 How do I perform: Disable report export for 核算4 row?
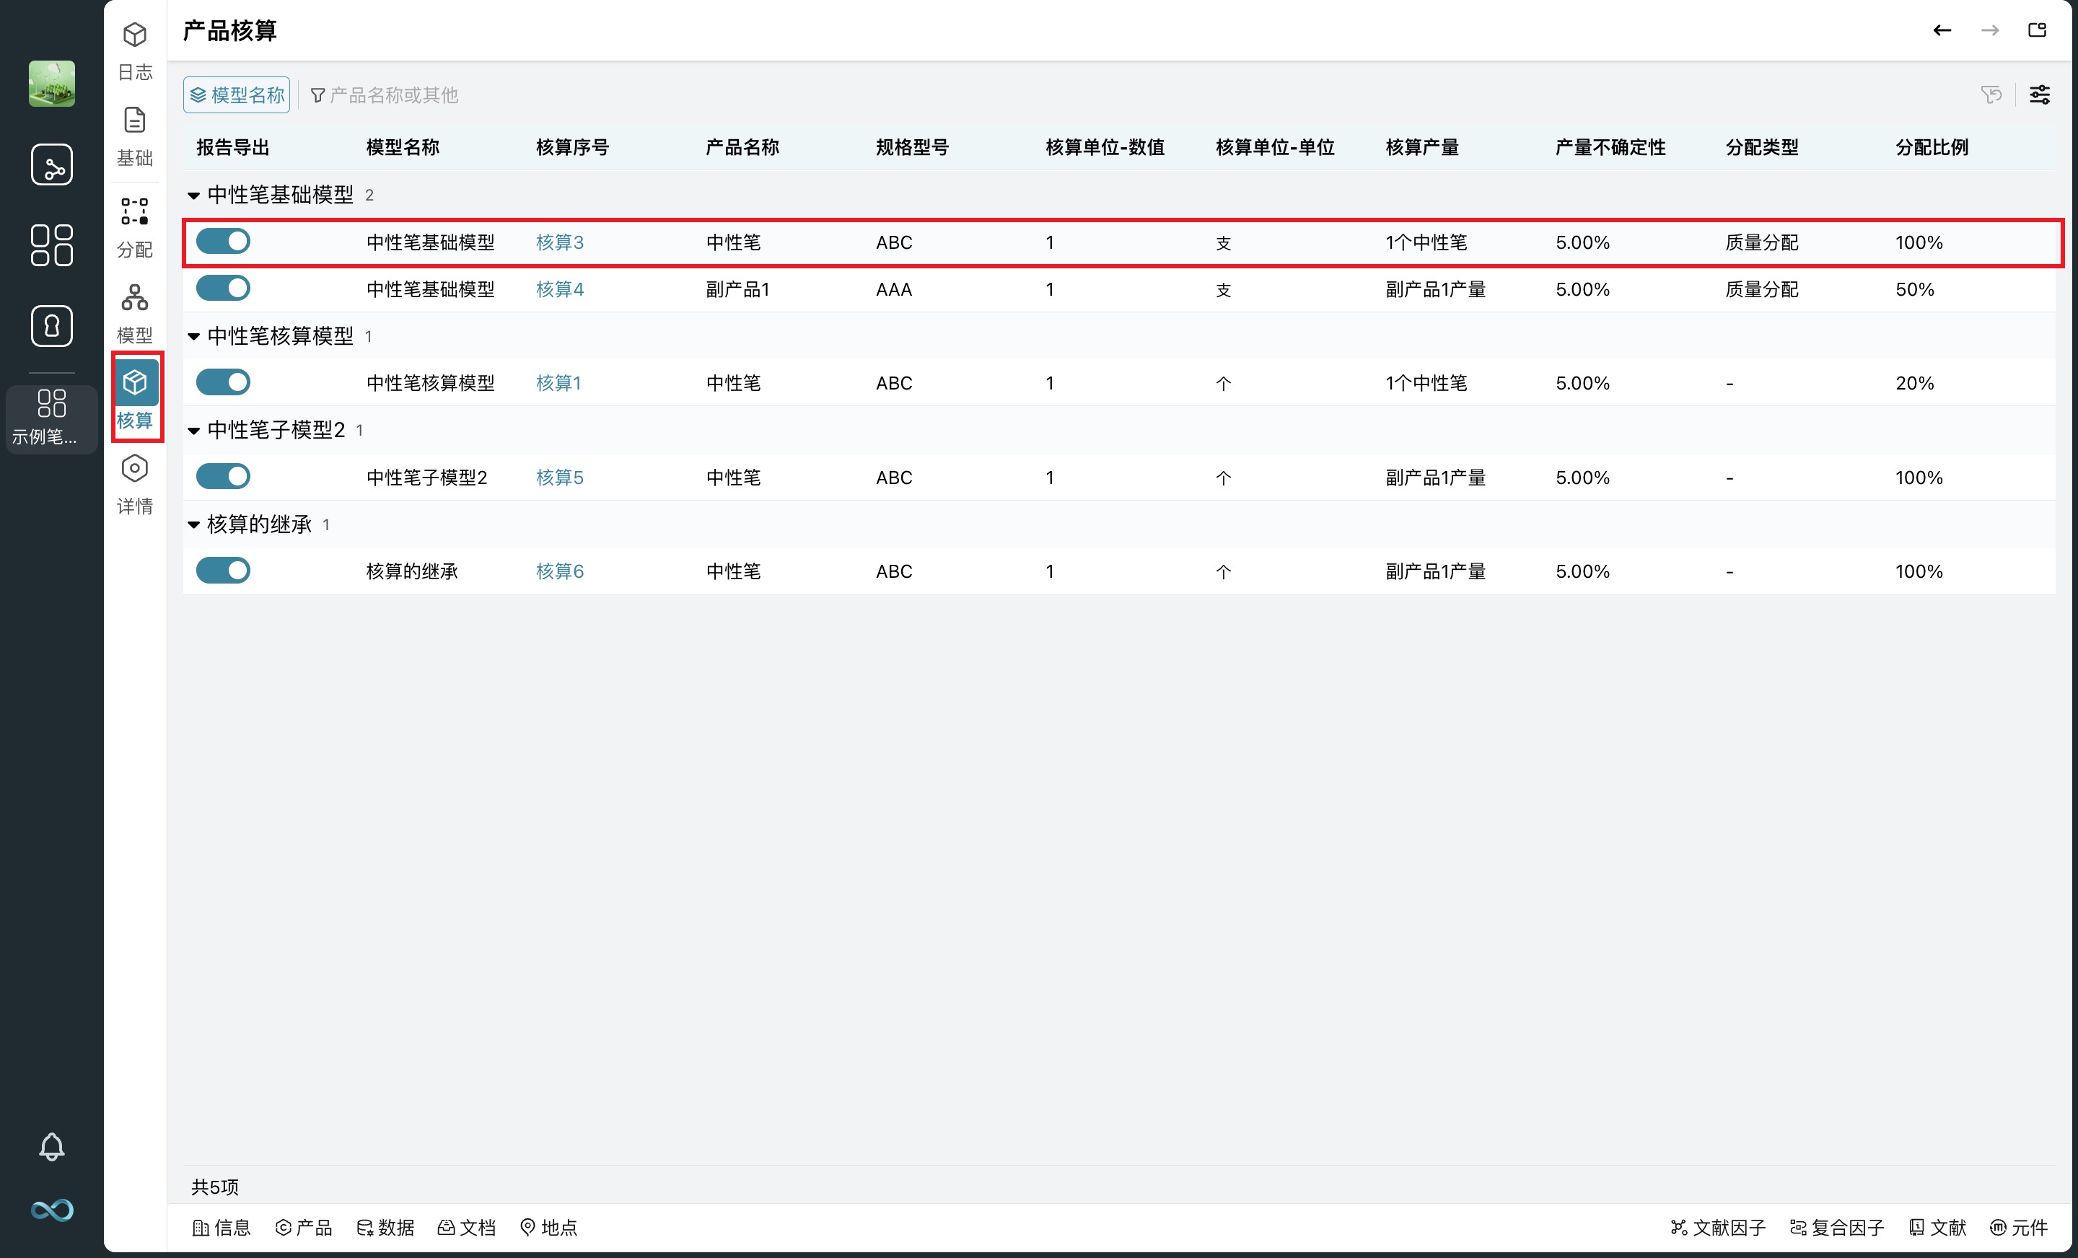(224, 289)
